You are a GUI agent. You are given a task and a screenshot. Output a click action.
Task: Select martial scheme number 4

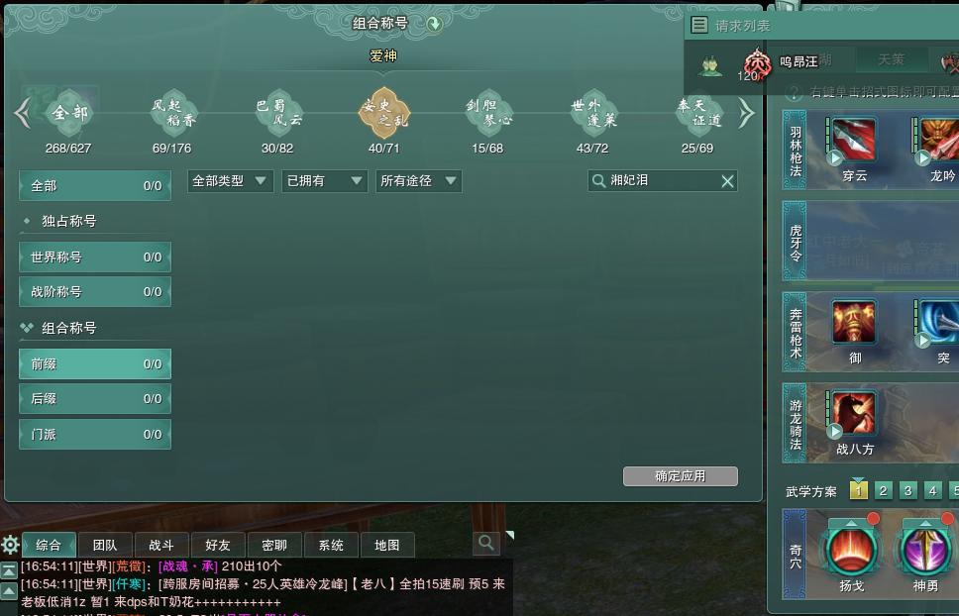click(x=932, y=490)
